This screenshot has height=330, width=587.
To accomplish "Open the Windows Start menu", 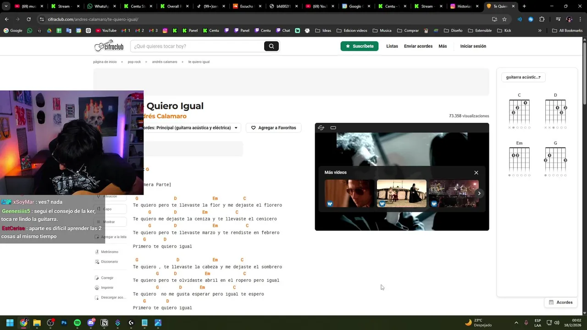I will click(10, 323).
